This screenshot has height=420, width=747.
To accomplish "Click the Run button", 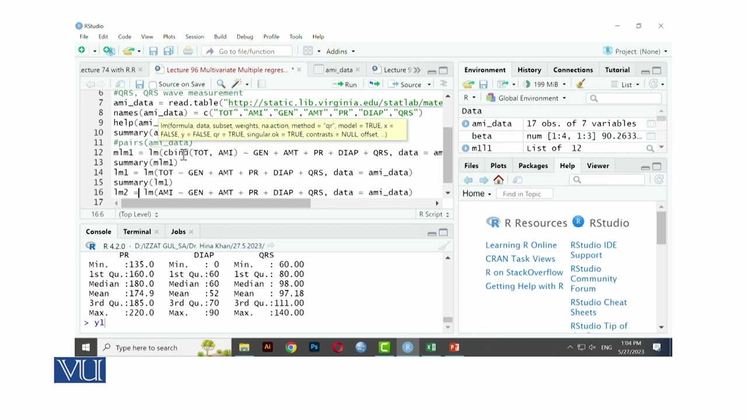I will (345, 84).
